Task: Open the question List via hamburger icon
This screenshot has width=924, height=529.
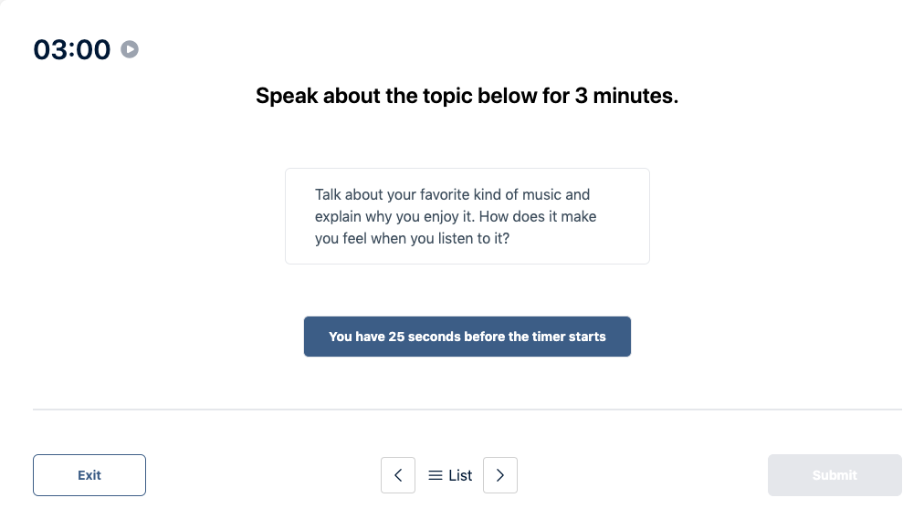Action: [436, 475]
